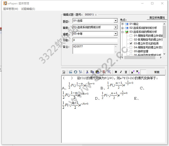Open the 试题编辑(E) menu

click(x=28, y=9)
